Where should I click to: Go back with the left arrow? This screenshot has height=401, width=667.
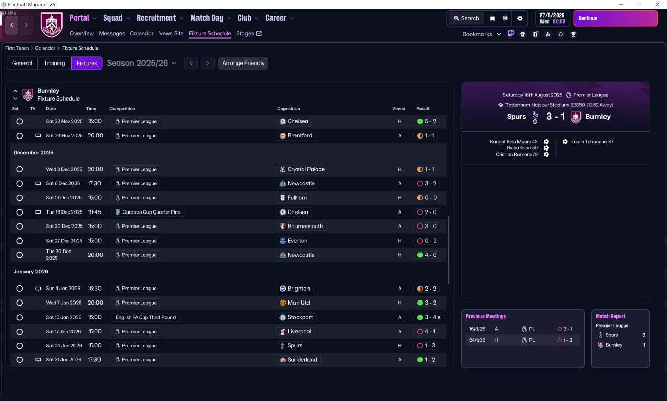pos(12,25)
